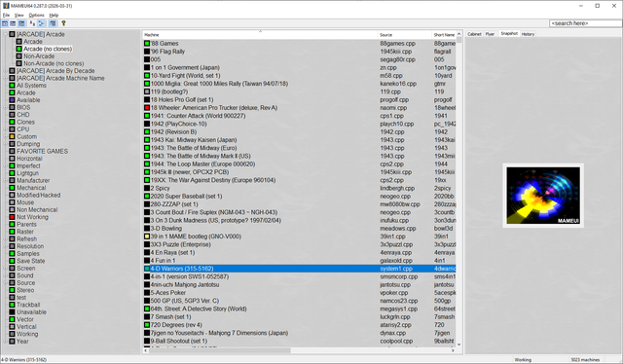The width and height of the screenshot is (623, 364).
Task: Open the Help menu
Action: click(54, 16)
